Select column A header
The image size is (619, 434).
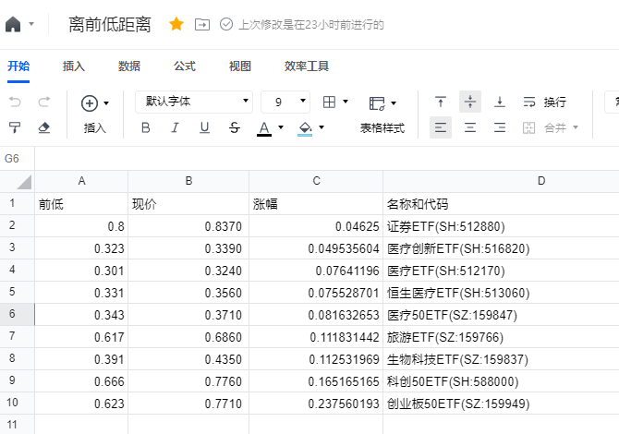click(x=81, y=182)
